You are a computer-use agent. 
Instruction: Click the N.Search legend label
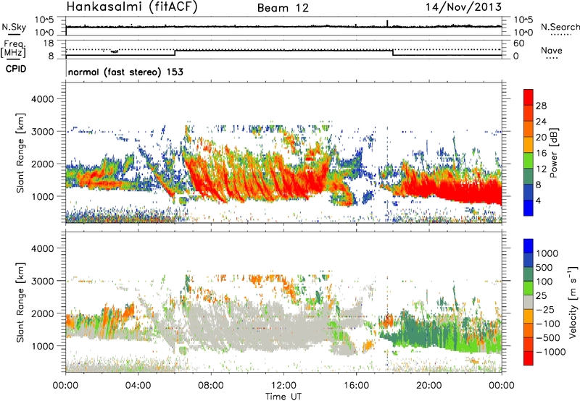tap(560, 27)
